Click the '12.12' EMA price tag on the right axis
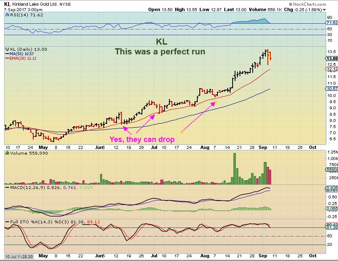 (332, 69)
